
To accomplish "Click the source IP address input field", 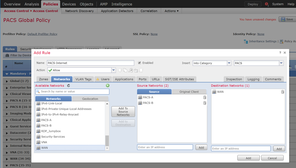I will (x=165, y=147).
